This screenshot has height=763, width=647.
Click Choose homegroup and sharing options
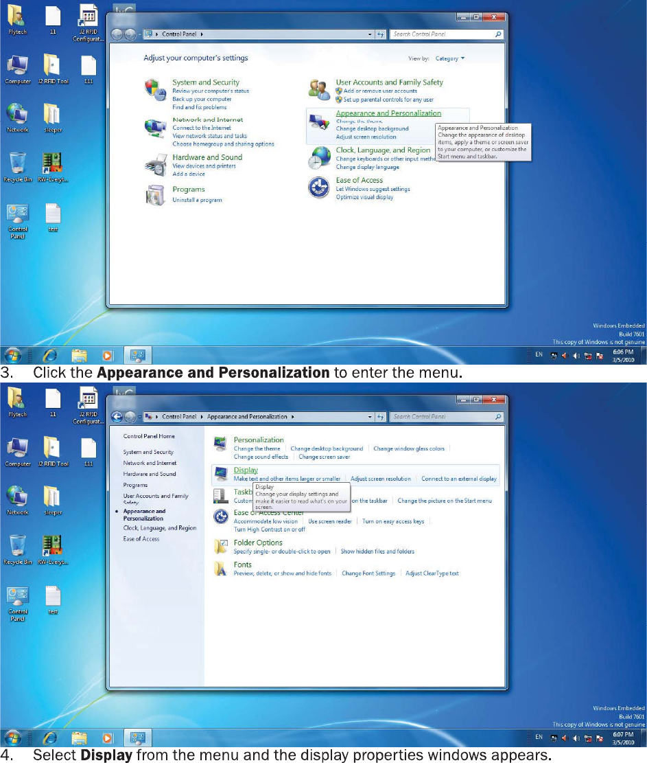coord(223,144)
